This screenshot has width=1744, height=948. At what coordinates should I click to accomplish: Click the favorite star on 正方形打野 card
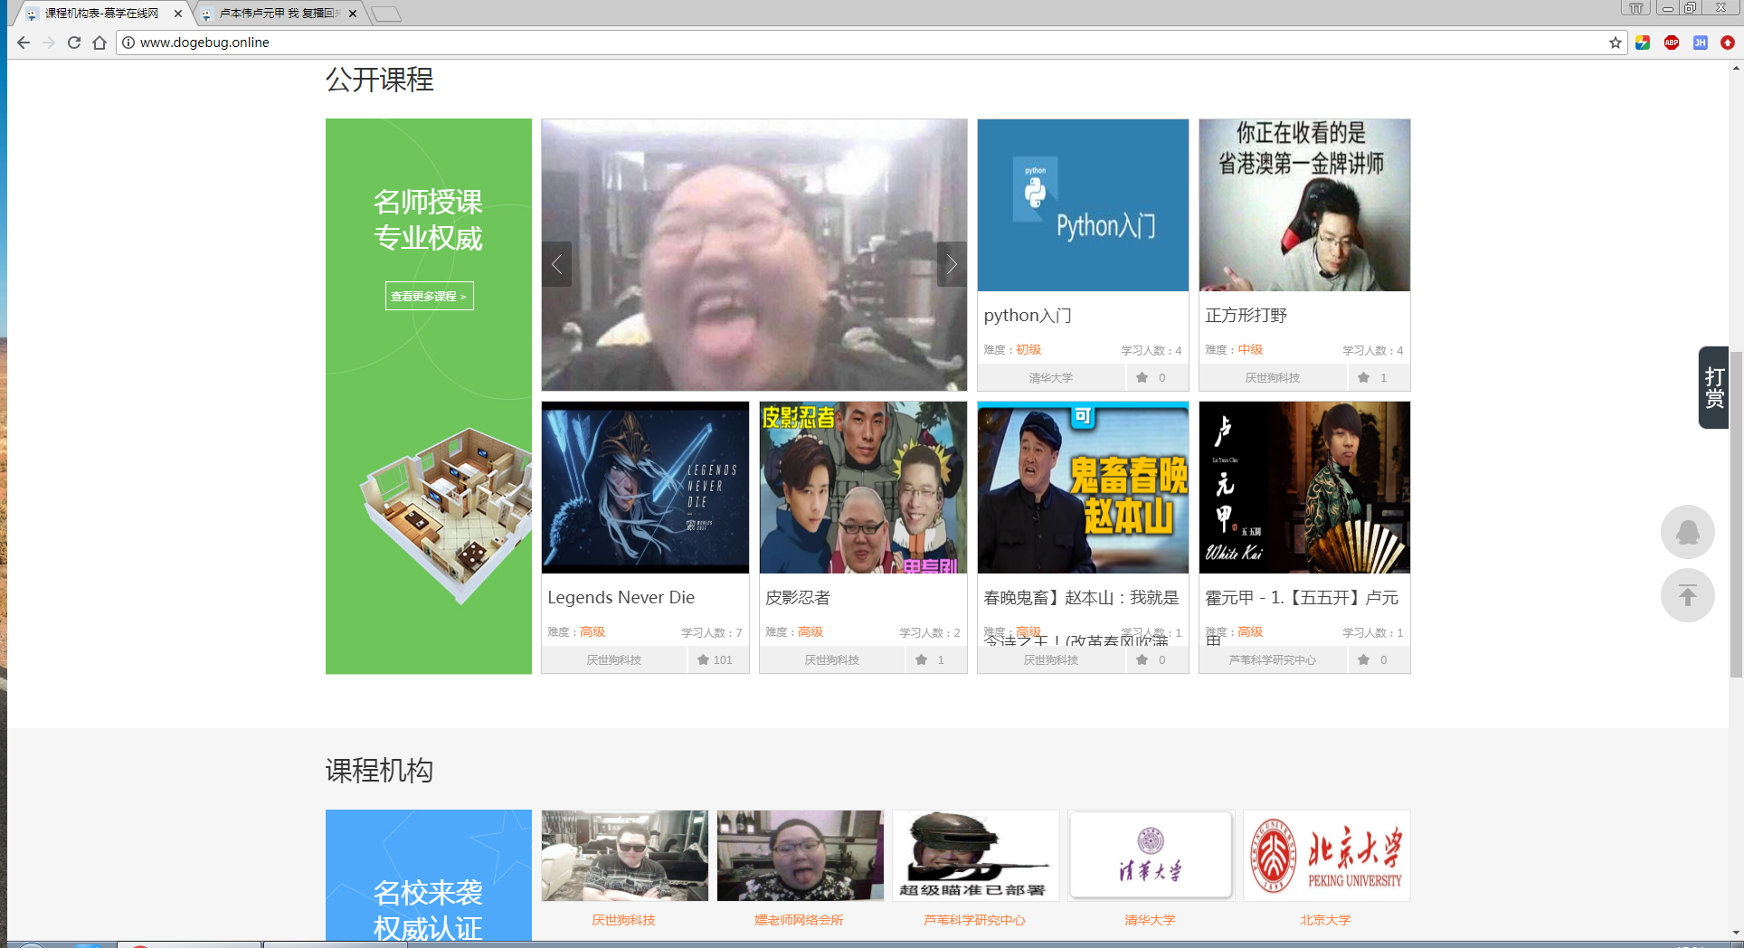pos(1364,377)
